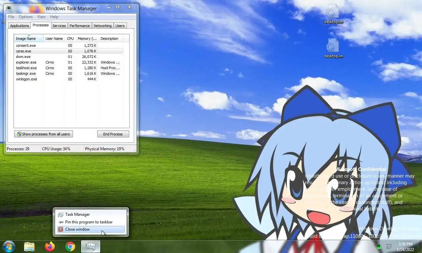Switch to the Networking tab
422x253 pixels.
[x=103, y=26]
